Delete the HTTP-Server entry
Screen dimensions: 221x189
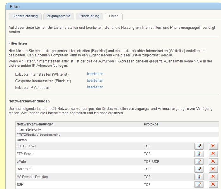point(213,146)
